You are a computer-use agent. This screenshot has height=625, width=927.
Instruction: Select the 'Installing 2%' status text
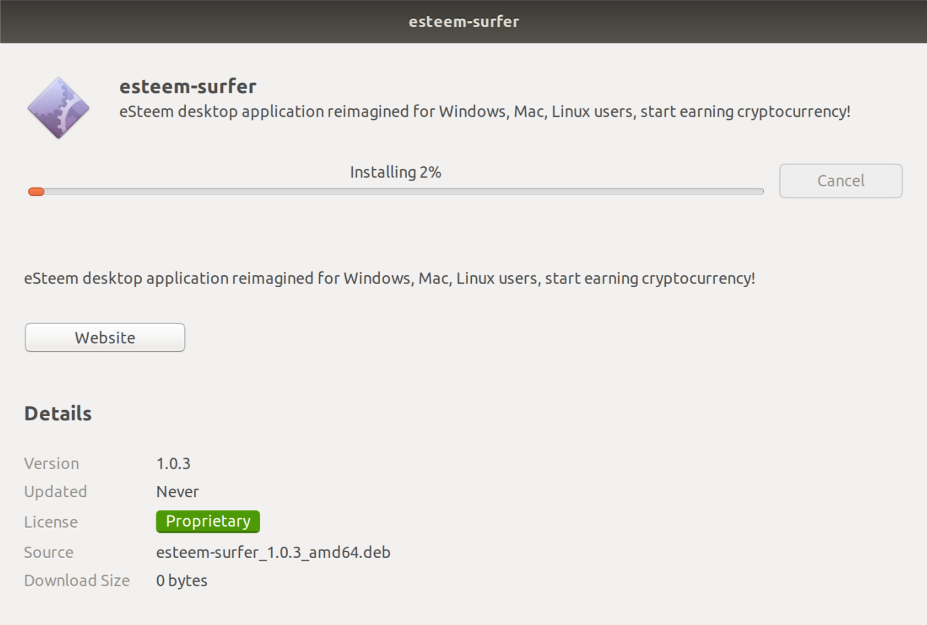[x=396, y=172]
